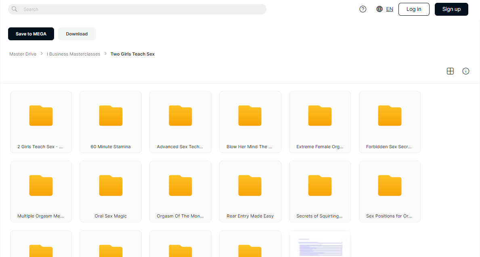Open the Rear Entry Made Easy folder

(x=250, y=192)
